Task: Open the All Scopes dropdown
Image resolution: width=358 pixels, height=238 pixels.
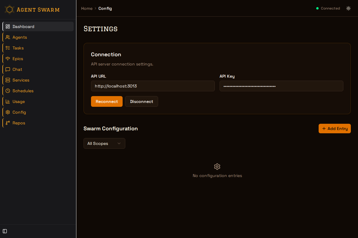Action: [104, 143]
